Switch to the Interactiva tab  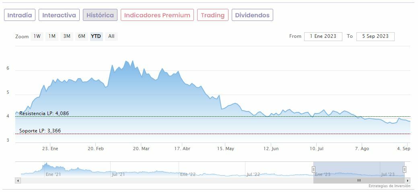pos(59,15)
